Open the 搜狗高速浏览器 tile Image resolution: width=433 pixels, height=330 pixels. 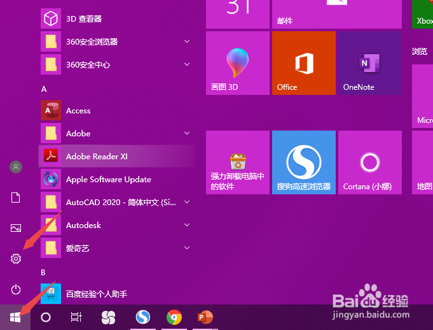304,162
